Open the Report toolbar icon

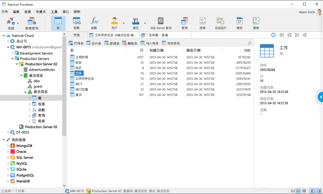click(x=202, y=23)
